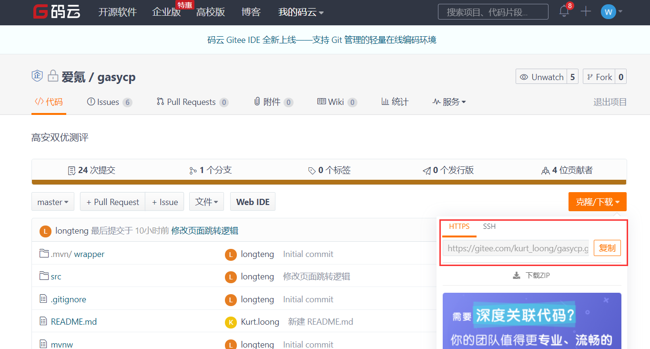This screenshot has width=650, height=349.
Task: Click Kurt.loong avatar in README.md row
Action: (231, 322)
